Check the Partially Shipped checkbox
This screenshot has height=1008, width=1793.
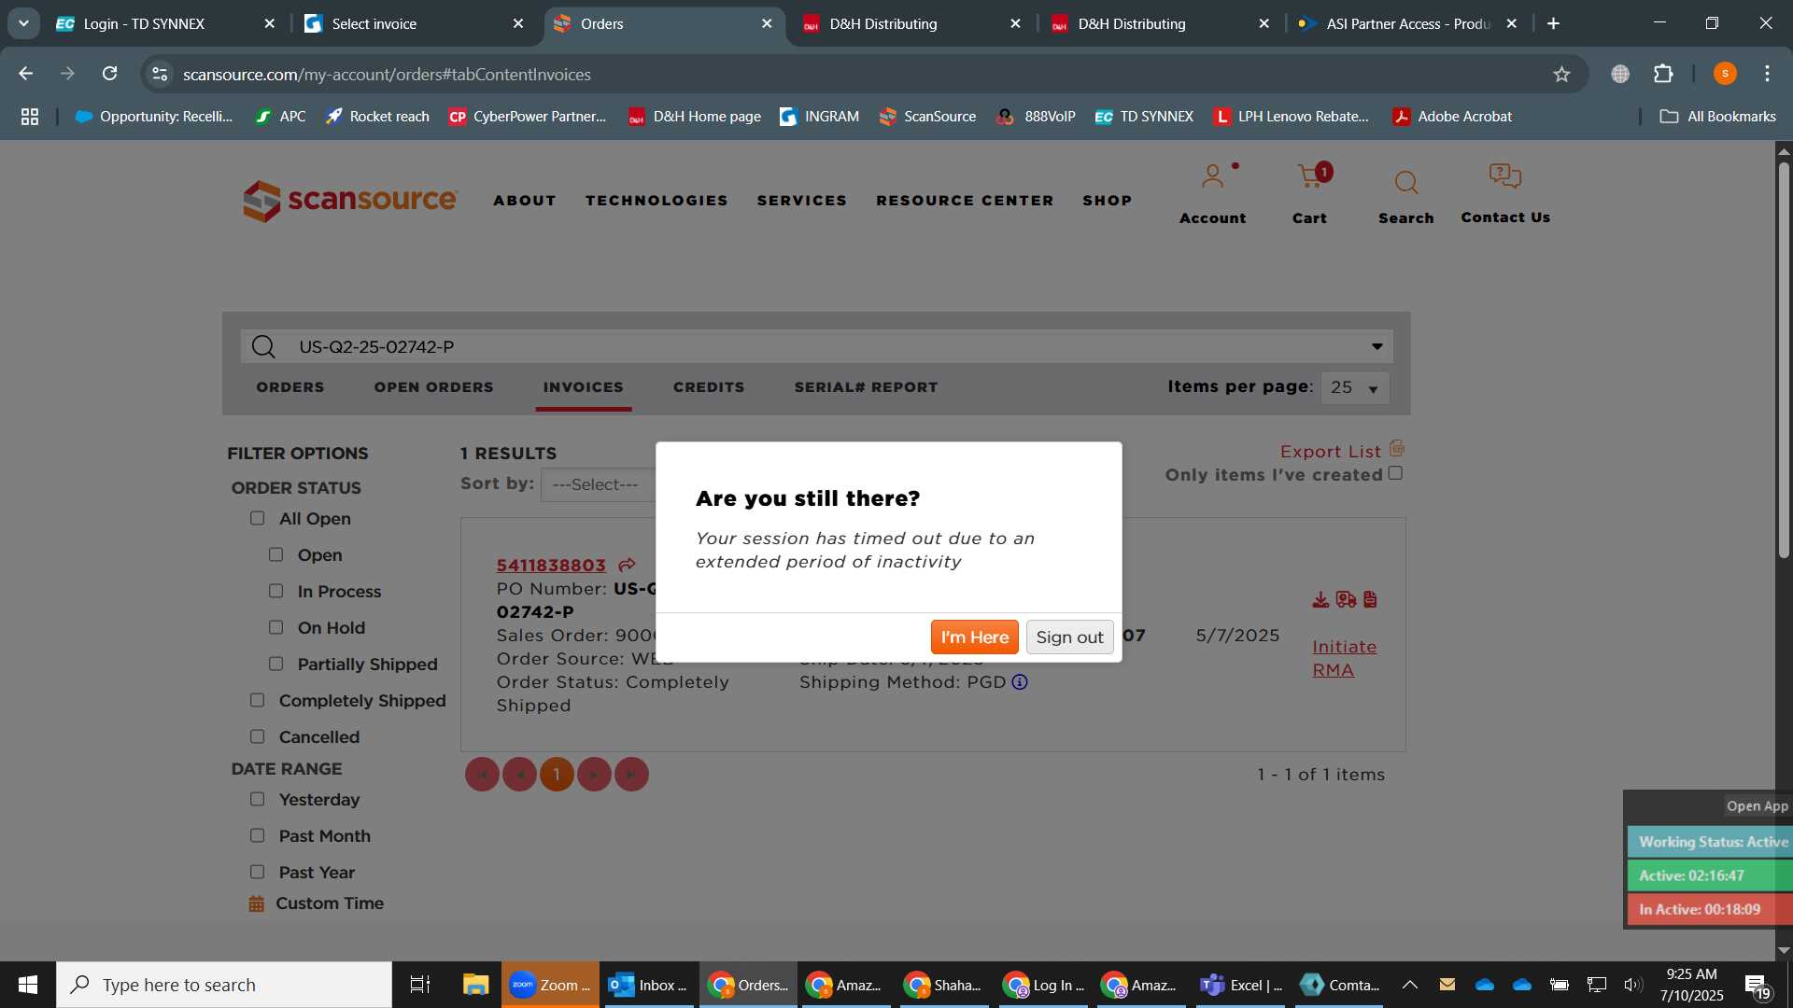(276, 664)
